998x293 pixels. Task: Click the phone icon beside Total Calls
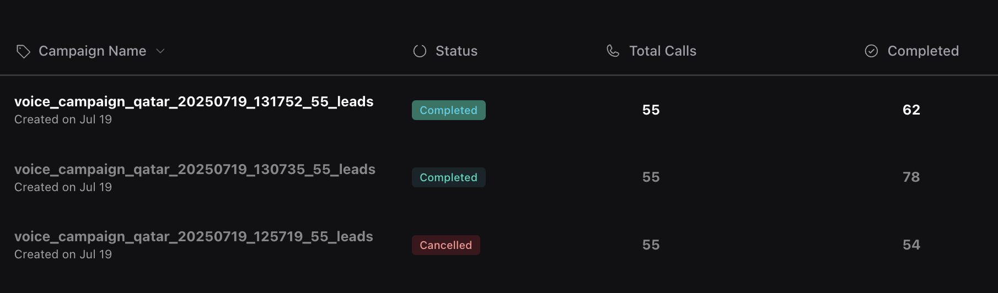tap(613, 51)
